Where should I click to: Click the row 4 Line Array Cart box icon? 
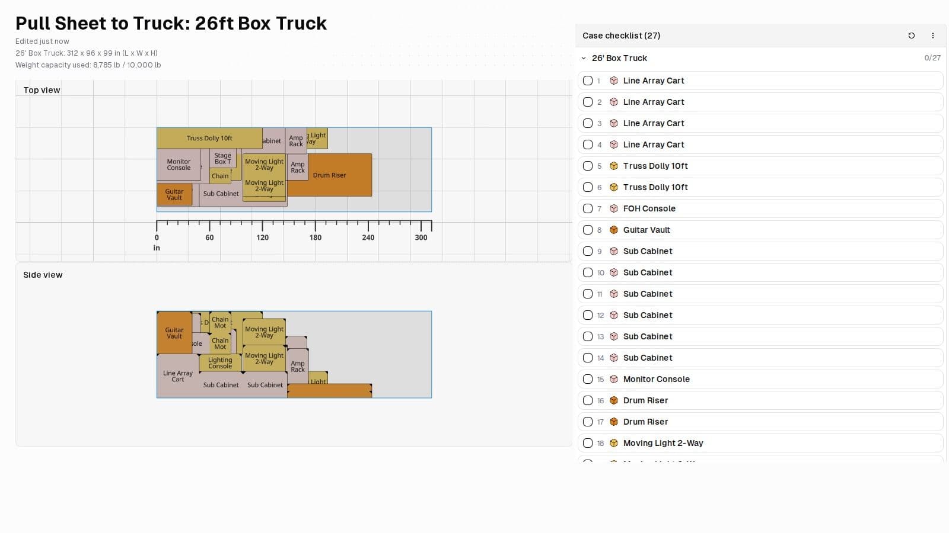pos(614,145)
